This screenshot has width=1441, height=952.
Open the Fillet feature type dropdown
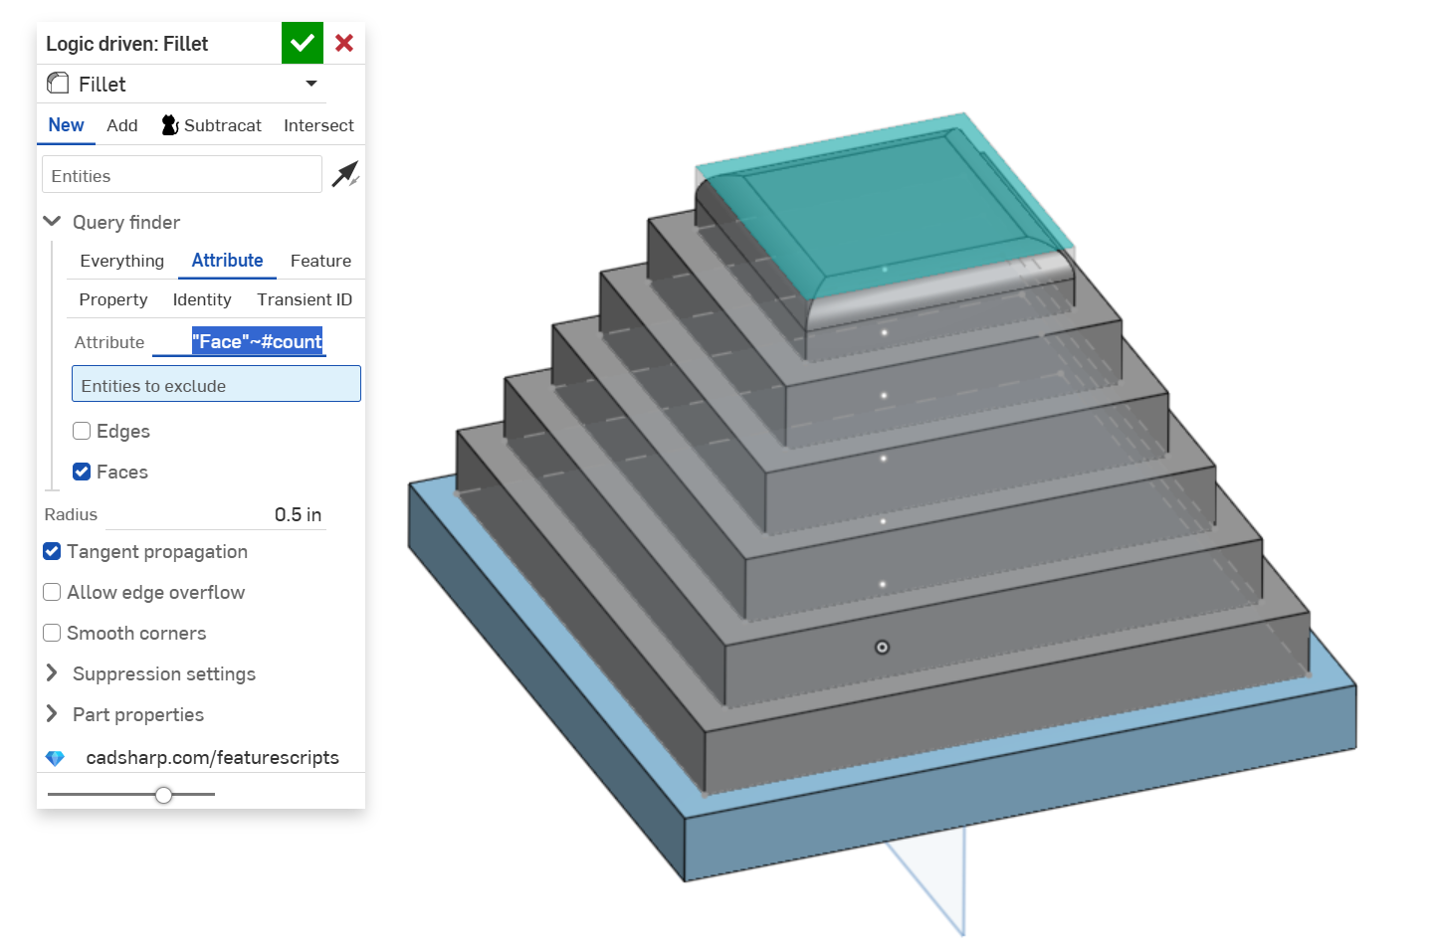point(311,84)
